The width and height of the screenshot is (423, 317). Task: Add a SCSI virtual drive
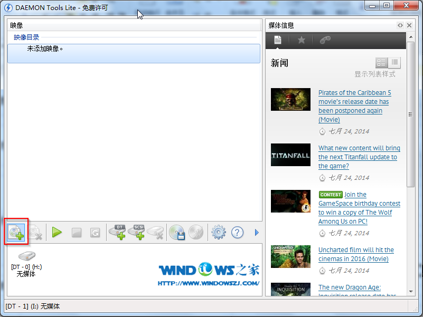pos(136,232)
